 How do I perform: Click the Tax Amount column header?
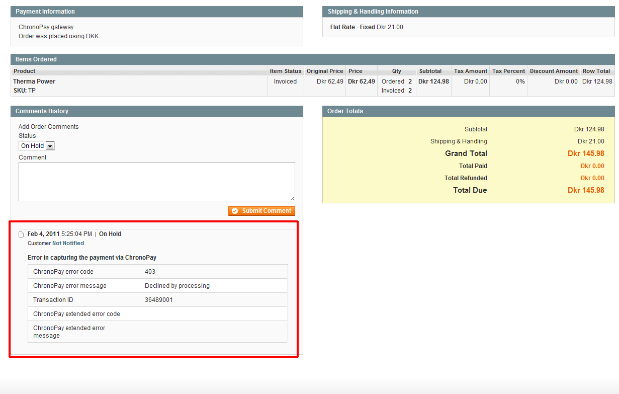[471, 71]
